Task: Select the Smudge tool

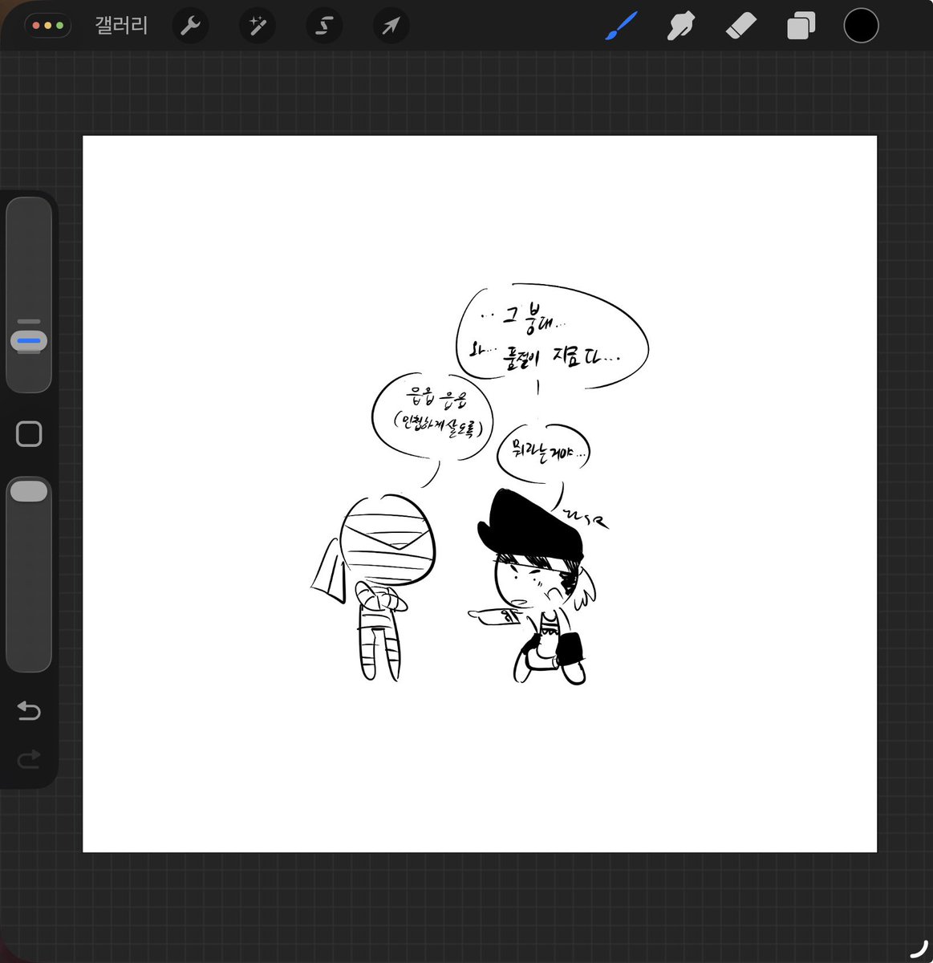Action: [x=681, y=26]
